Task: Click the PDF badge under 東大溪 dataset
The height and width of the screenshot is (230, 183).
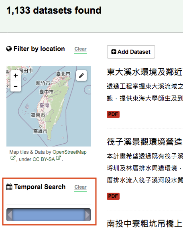Action: 113,114
